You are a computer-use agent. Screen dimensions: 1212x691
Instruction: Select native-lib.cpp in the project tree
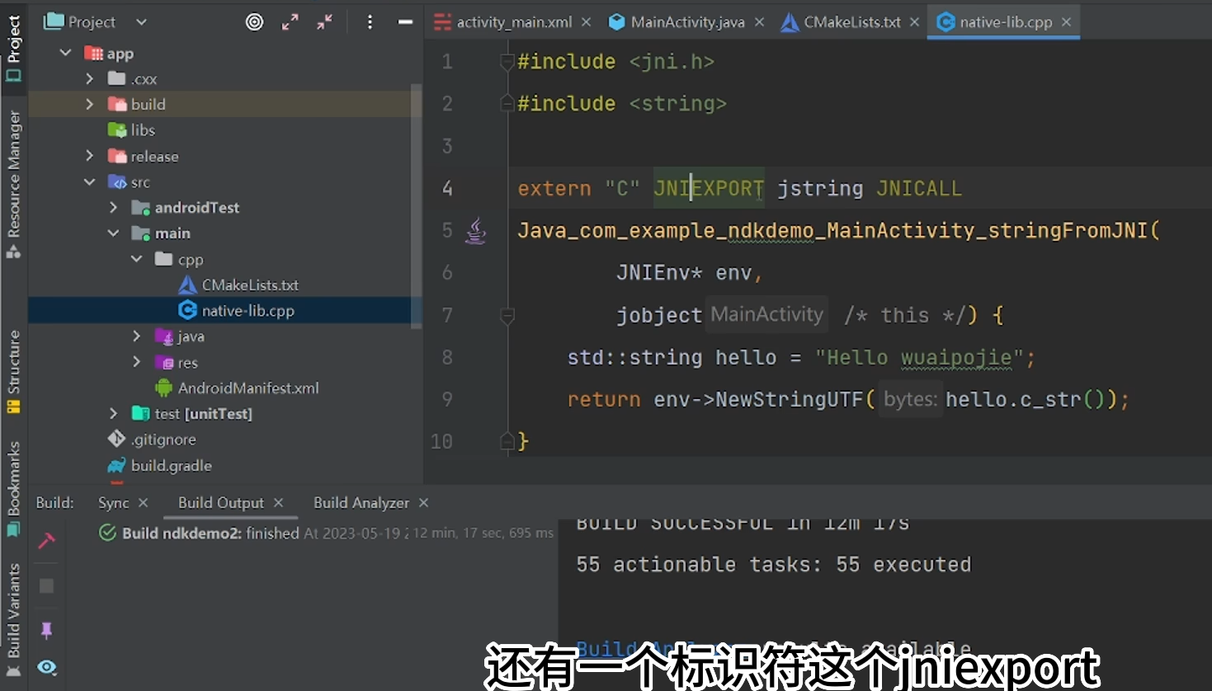tap(237, 310)
